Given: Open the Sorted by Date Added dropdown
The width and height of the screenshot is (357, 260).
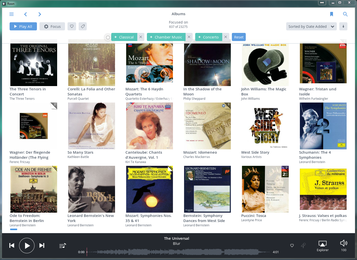Looking at the screenshot, I should pyautogui.click(x=311, y=26).
